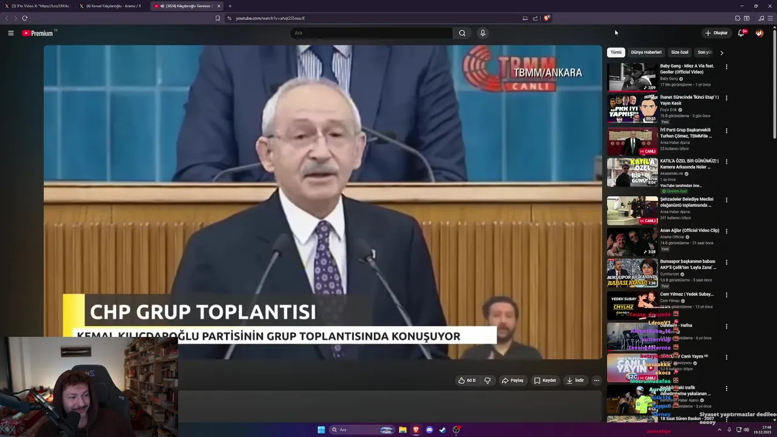Viewport: 777px width, 437px height.
Task: Dislike the video with thumbs-down icon
Action: click(487, 381)
